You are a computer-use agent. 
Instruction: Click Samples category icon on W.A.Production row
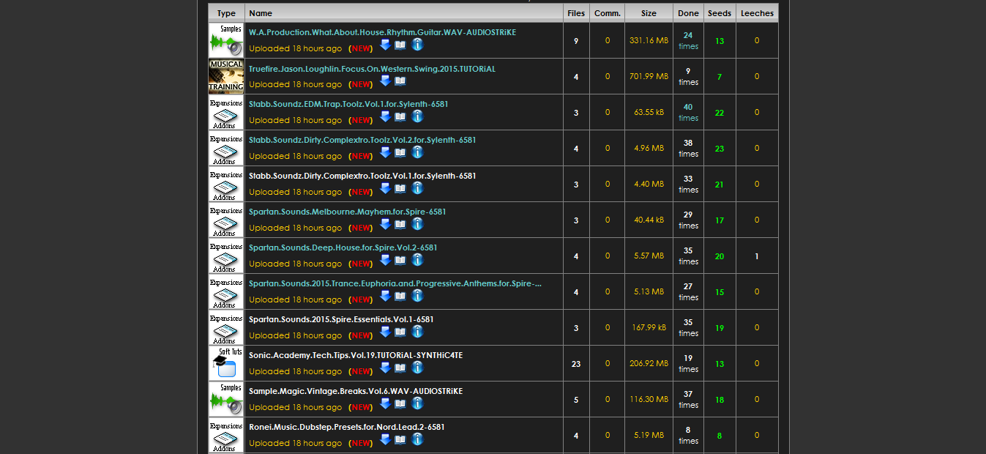coord(226,40)
